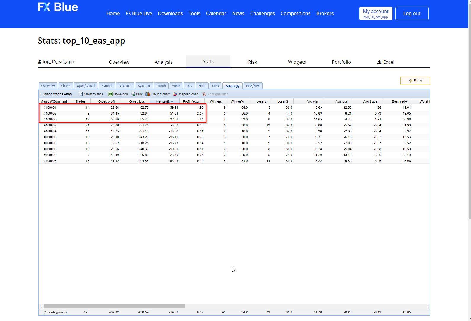Select the MAE/MFE sub-tab
This screenshot has width=471, height=321.
(253, 86)
